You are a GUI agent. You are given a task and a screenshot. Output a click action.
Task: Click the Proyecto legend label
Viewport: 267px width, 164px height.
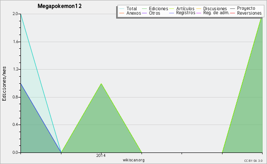(x=246, y=8)
